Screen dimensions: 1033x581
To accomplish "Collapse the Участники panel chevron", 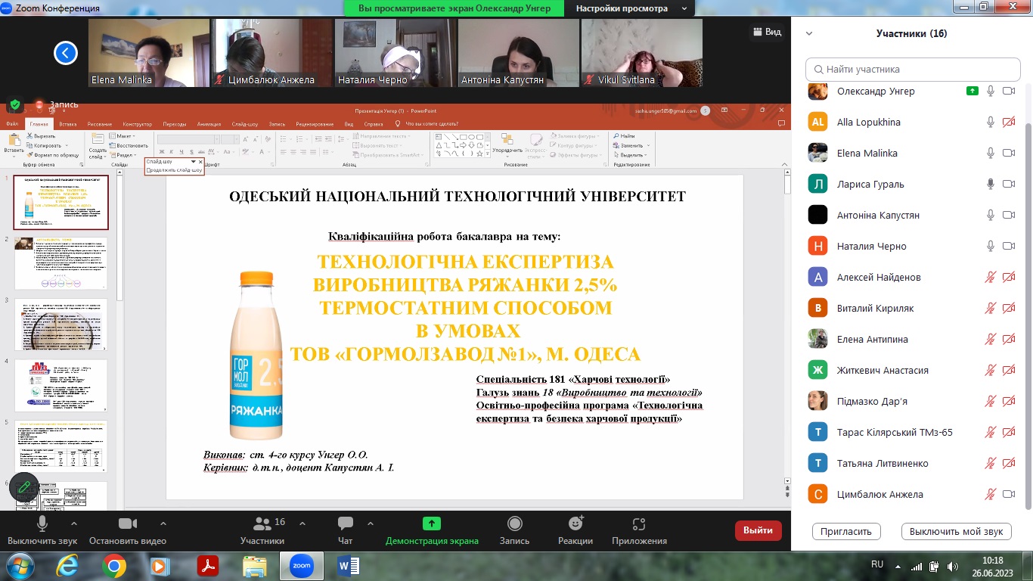I will pos(809,33).
